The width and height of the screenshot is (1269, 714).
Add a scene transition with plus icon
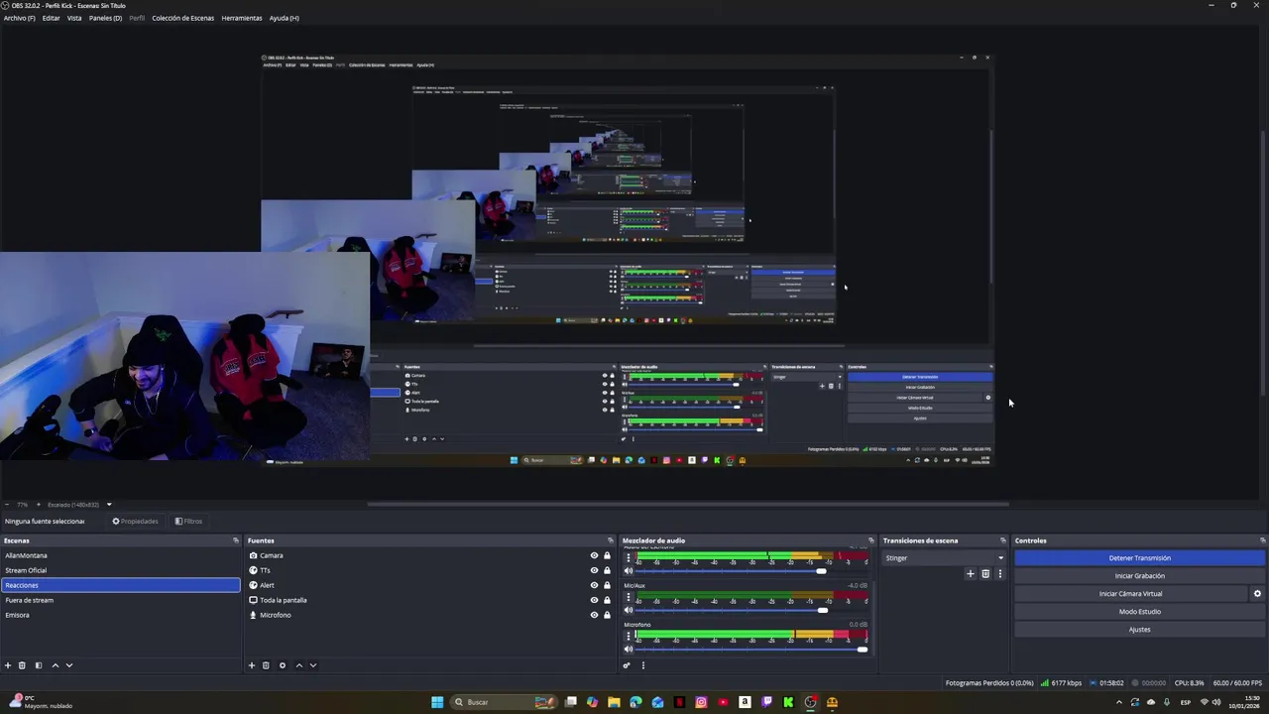971,573
